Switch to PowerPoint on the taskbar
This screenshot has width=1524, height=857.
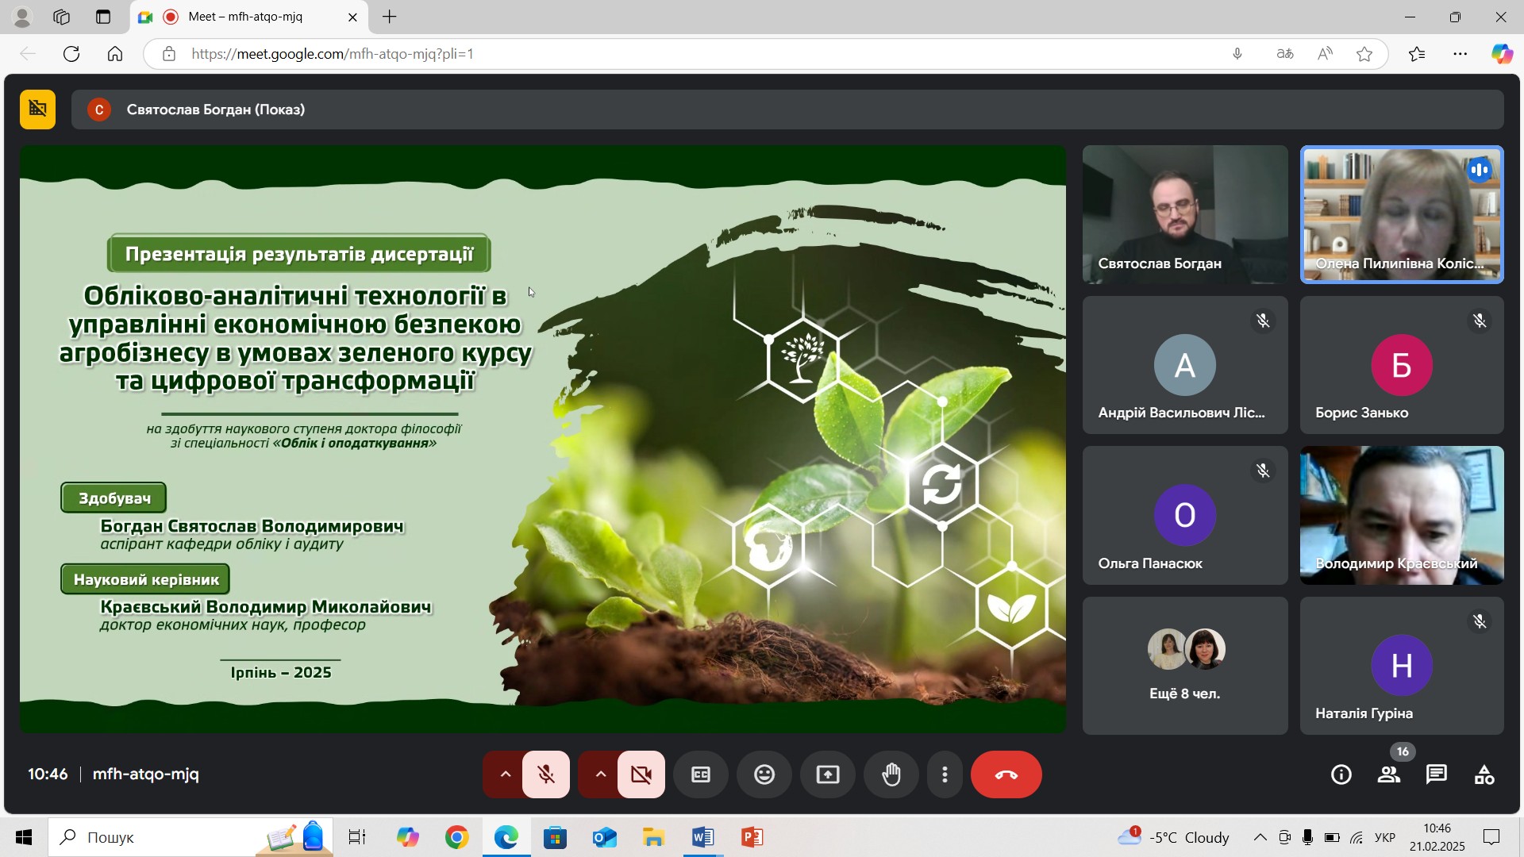[x=752, y=837]
